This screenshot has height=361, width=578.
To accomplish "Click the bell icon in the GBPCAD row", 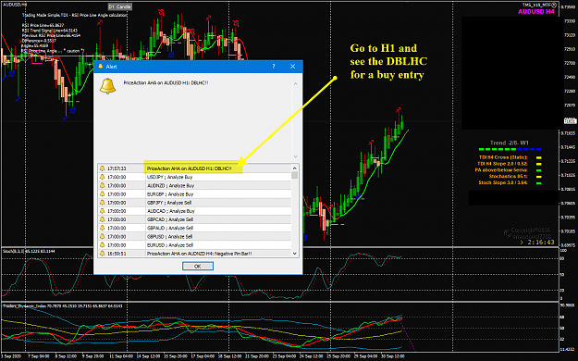I will point(103,219).
